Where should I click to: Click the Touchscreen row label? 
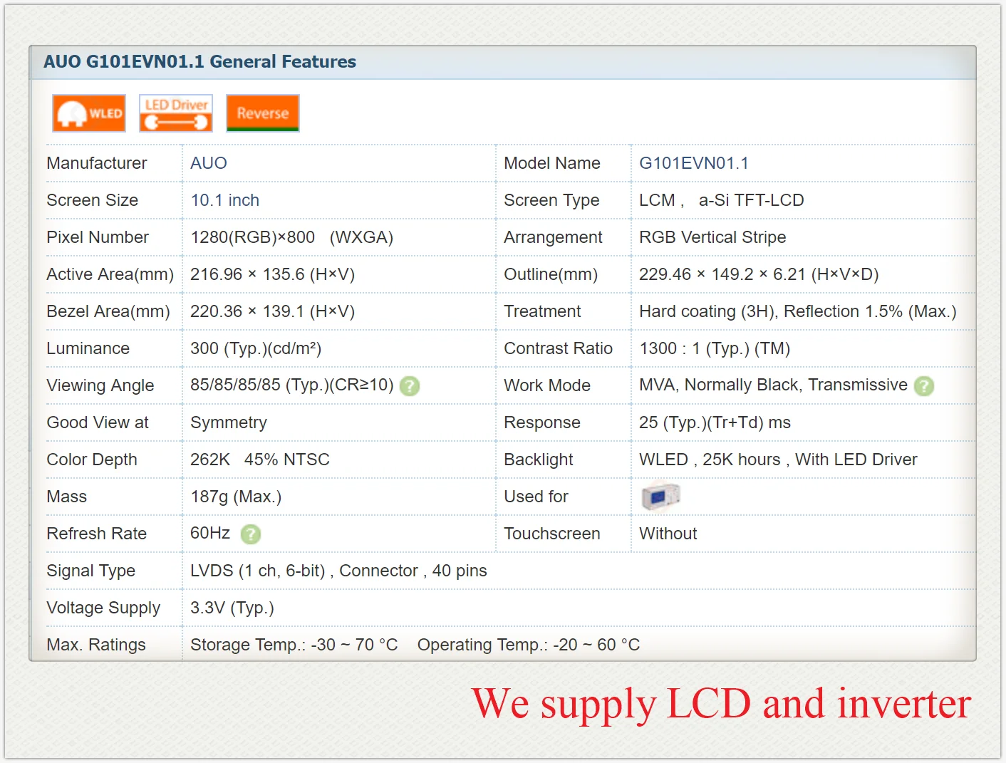(552, 534)
